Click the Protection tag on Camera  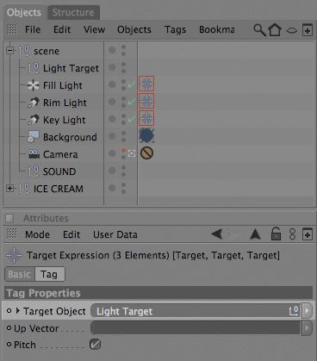[x=146, y=153]
